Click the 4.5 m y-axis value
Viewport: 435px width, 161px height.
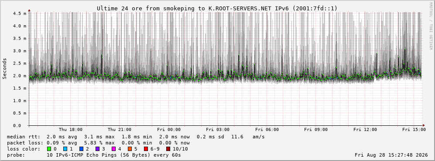[21, 13]
